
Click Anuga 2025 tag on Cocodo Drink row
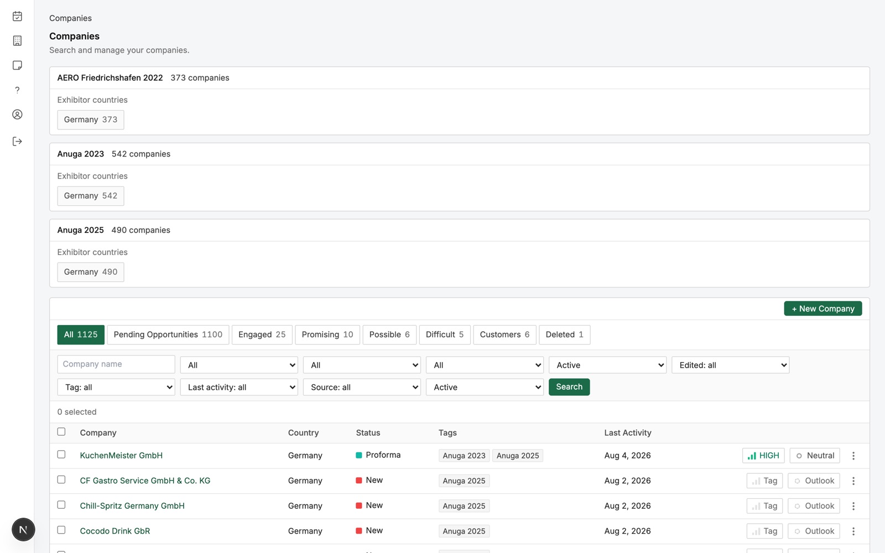[x=464, y=531]
